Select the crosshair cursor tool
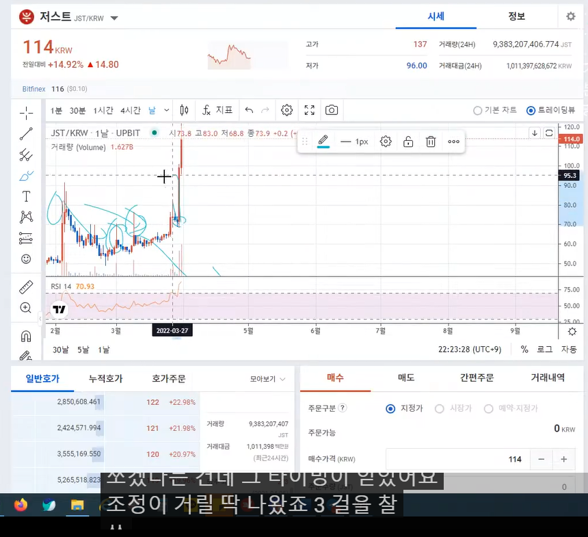The height and width of the screenshot is (537, 588). click(x=26, y=113)
